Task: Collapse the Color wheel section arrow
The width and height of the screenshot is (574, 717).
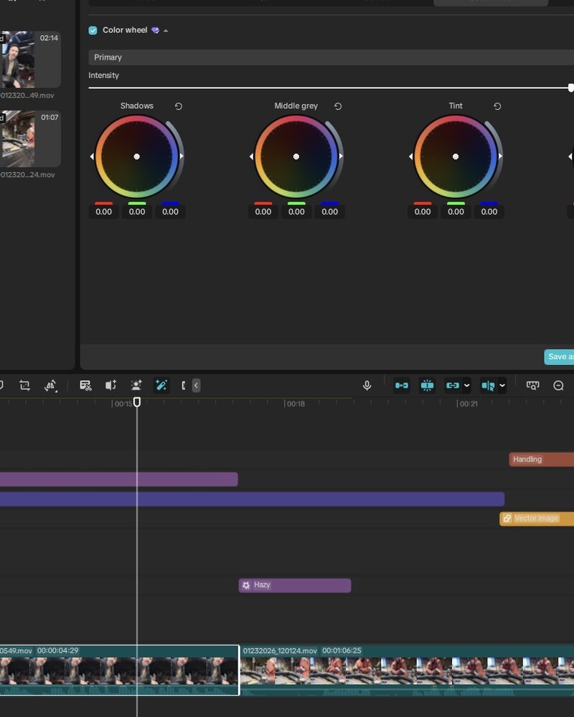Action: click(x=166, y=31)
